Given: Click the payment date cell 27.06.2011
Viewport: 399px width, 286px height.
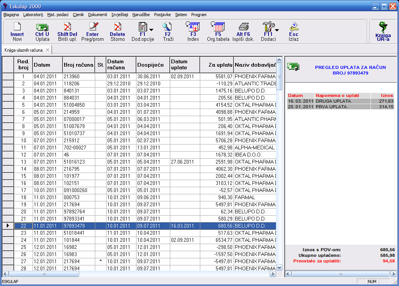Looking at the screenshot, I should [x=185, y=162].
